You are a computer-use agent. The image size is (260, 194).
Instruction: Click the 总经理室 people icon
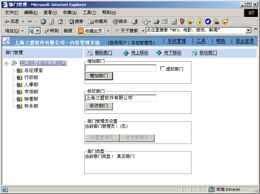pos(20,71)
